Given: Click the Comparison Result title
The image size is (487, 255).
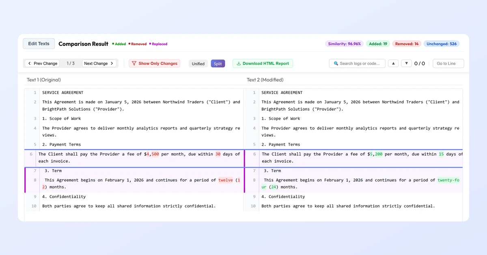Looking at the screenshot, I should tap(84, 44).
